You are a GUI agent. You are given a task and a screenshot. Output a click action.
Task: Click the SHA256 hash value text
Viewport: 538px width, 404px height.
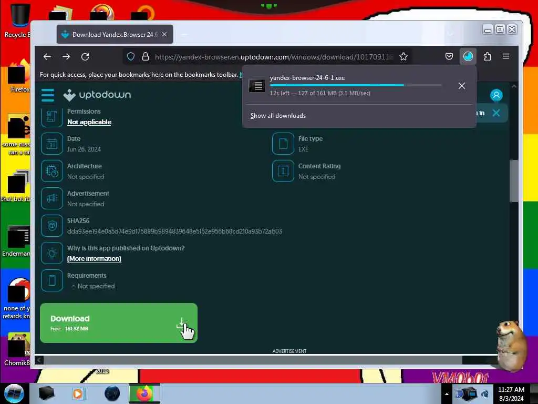pos(174,231)
